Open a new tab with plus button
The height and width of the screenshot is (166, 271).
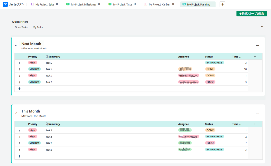(x=223, y=4)
